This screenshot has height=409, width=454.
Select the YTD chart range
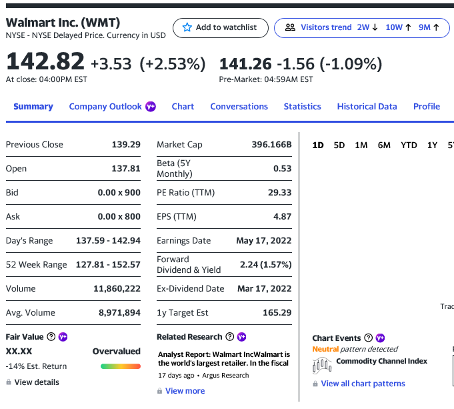(x=409, y=145)
